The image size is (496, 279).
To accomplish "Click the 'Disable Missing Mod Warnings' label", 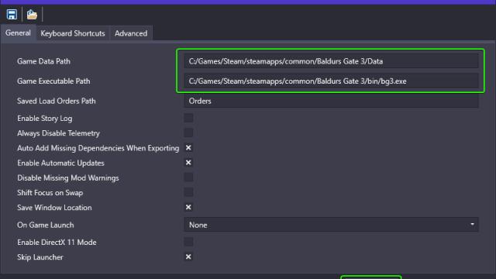I will point(68,177).
